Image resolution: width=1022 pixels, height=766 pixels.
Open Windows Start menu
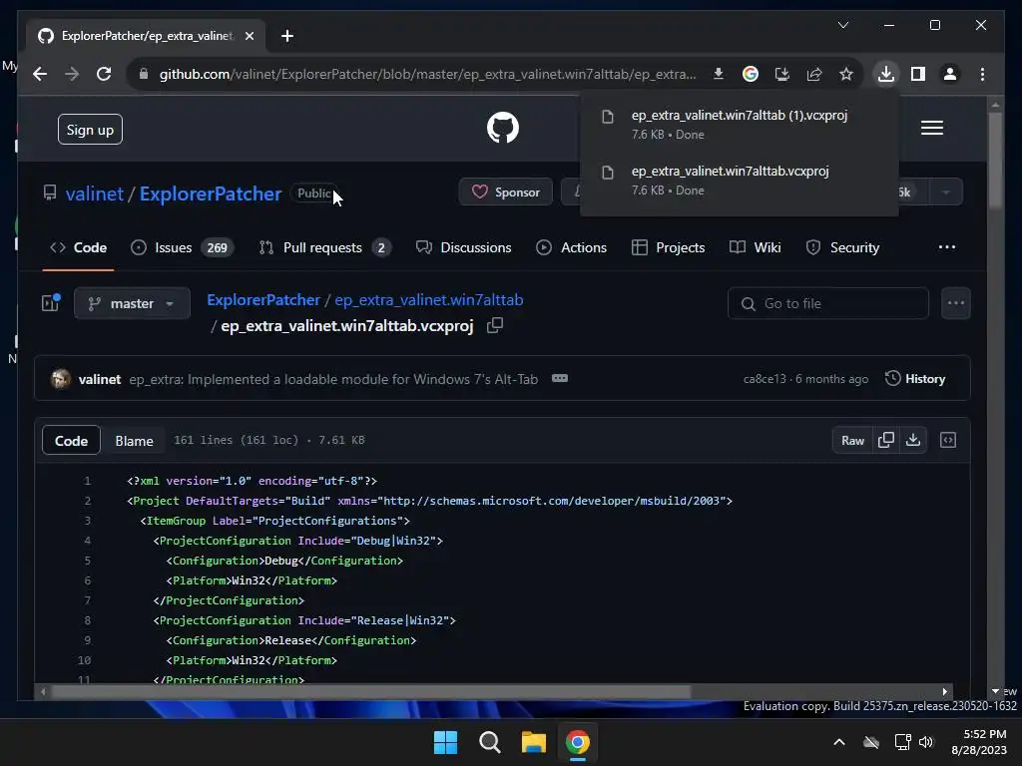pyautogui.click(x=445, y=742)
